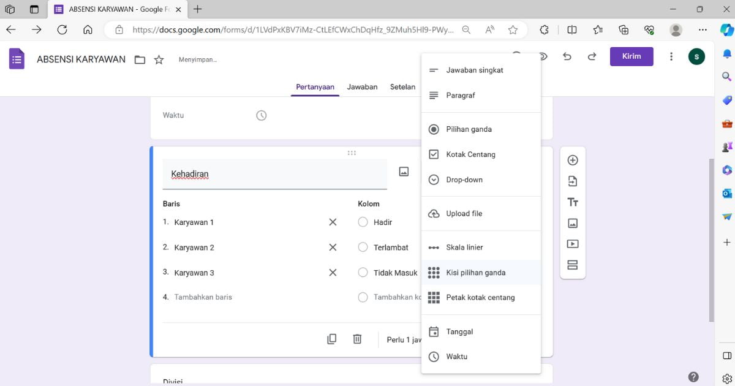Redo the last change

(592, 56)
